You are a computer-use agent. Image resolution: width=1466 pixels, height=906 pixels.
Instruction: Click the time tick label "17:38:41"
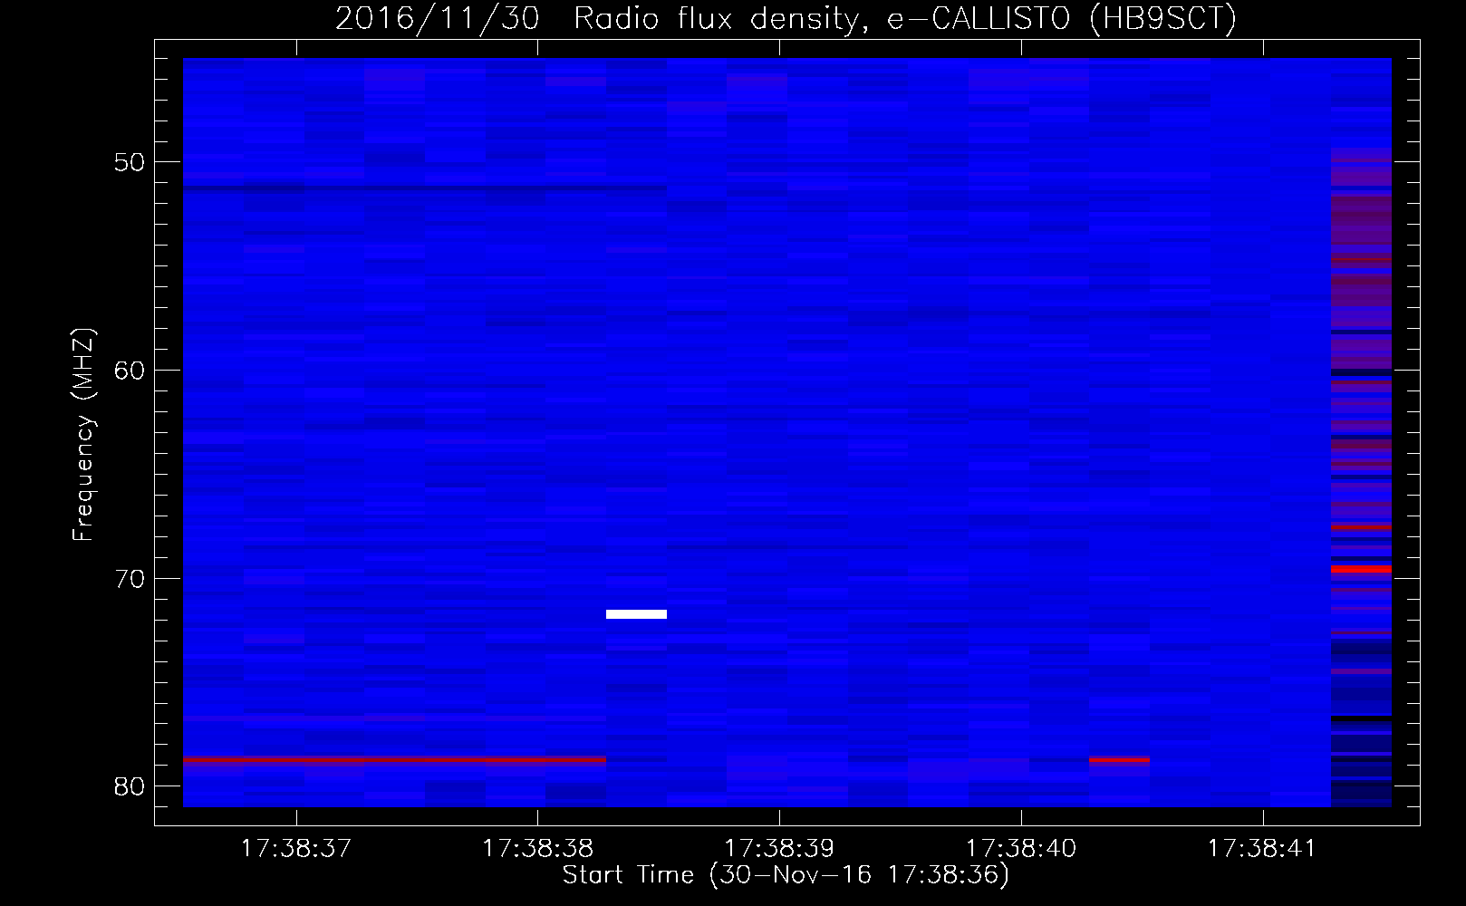tap(1262, 848)
